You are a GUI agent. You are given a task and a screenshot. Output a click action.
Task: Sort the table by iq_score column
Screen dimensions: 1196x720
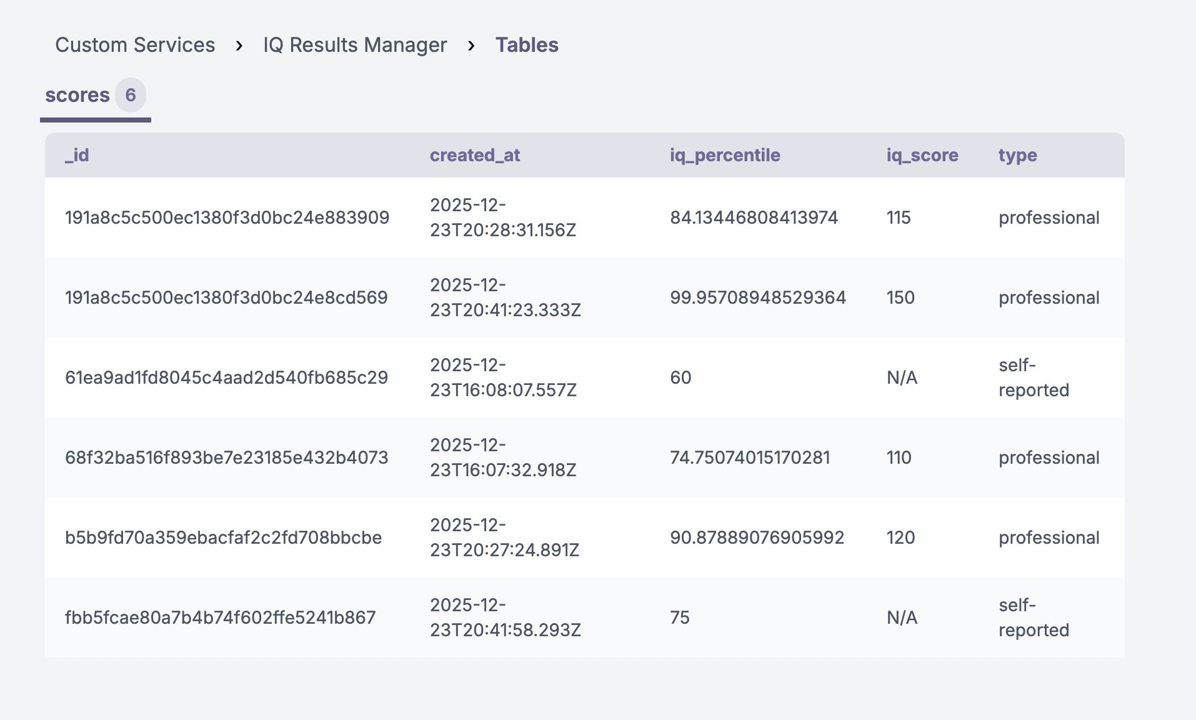922,155
